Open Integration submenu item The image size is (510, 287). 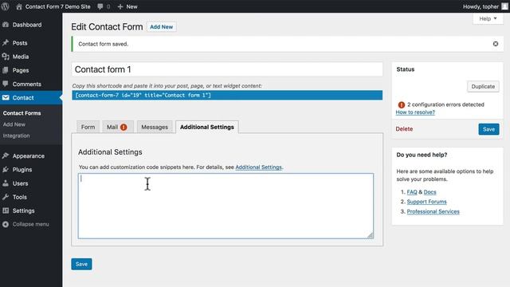coord(16,136)
